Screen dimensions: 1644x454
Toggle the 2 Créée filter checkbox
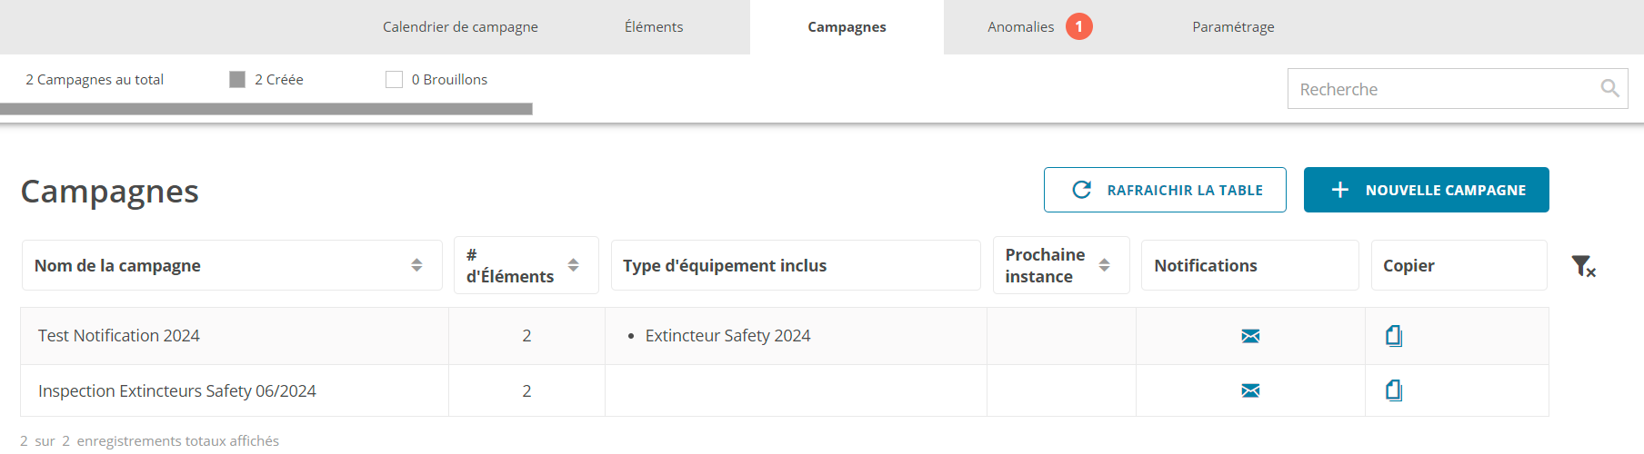237,80
